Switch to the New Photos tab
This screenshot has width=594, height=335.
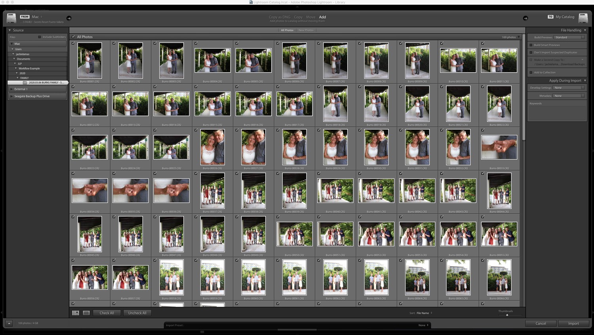[306, 30]
